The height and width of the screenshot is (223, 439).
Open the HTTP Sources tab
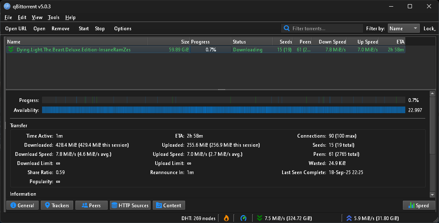click(130, 206)
